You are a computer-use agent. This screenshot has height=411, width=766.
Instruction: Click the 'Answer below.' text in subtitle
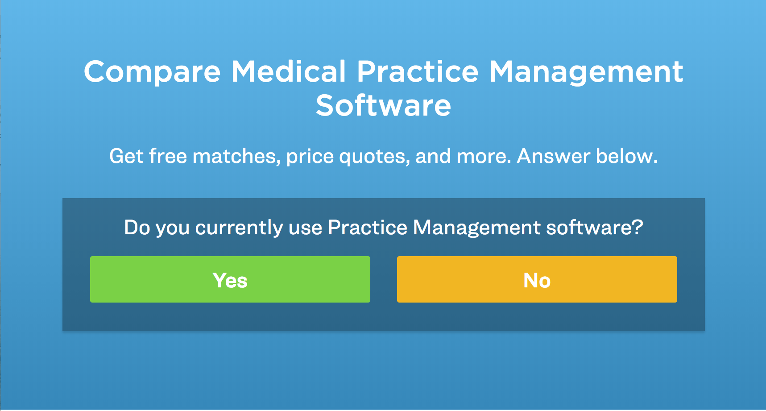(x=587, y=156)
